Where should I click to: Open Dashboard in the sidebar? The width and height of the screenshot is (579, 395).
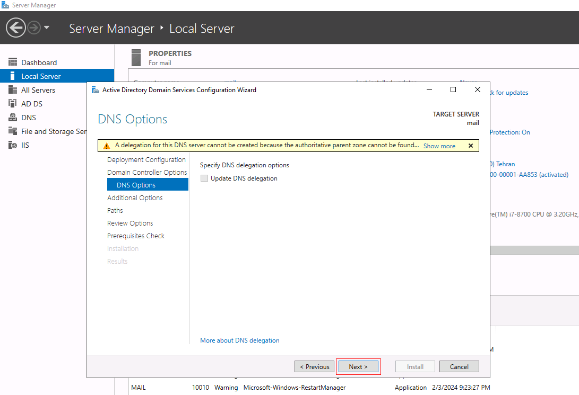[x=39, y=62]
